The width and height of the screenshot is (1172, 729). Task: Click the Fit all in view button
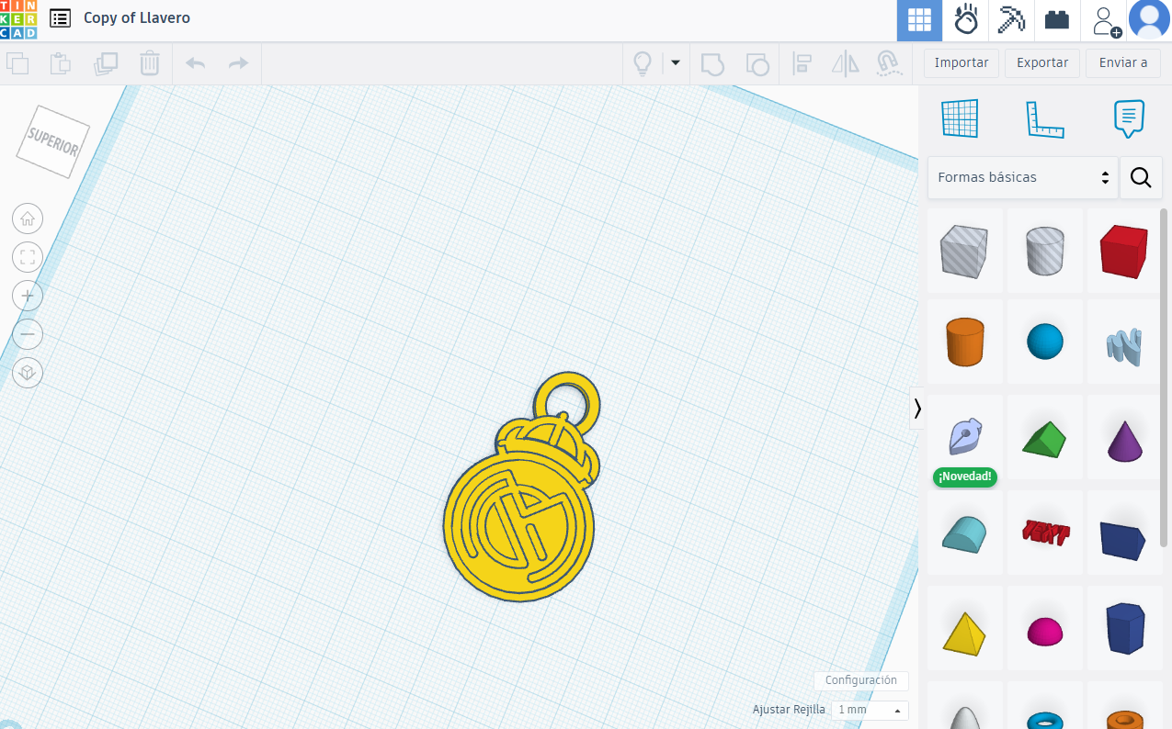(x=28, y=257)
